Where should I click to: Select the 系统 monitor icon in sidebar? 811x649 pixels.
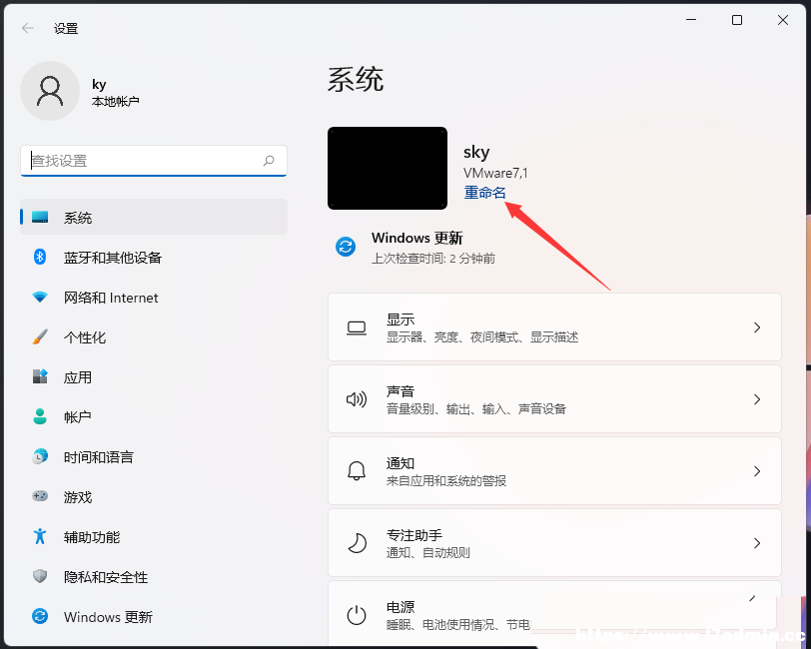tap(40, 218)
